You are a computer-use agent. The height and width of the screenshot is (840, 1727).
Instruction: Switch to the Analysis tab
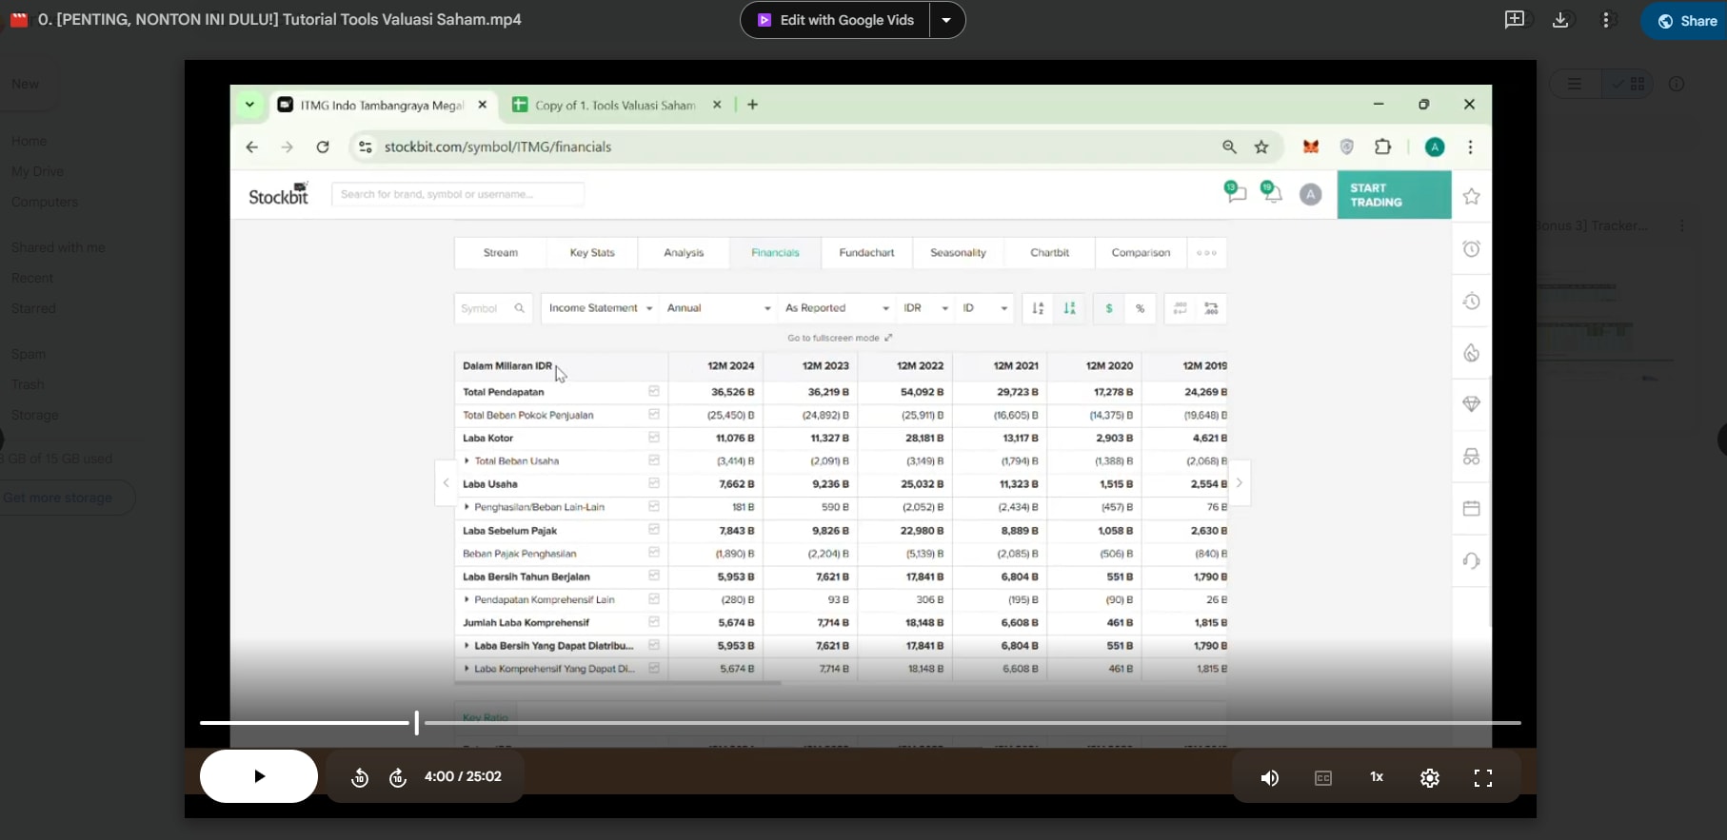pos(684,253)
